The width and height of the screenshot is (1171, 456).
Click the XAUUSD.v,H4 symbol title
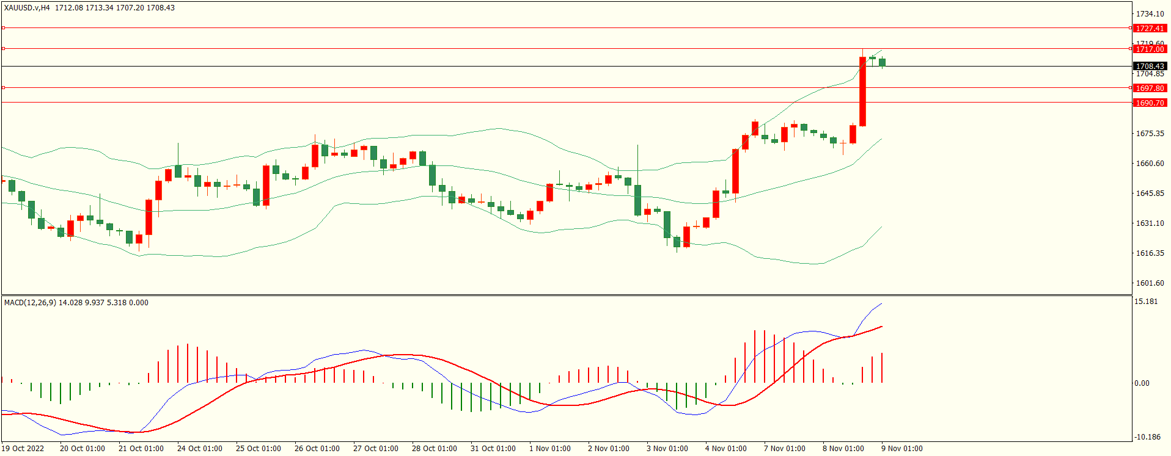point(27,8)
